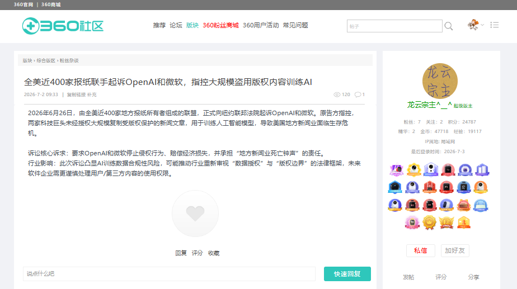517x289 pixels.
Task: Click 复制链接 under the post title
Action: 76,94
